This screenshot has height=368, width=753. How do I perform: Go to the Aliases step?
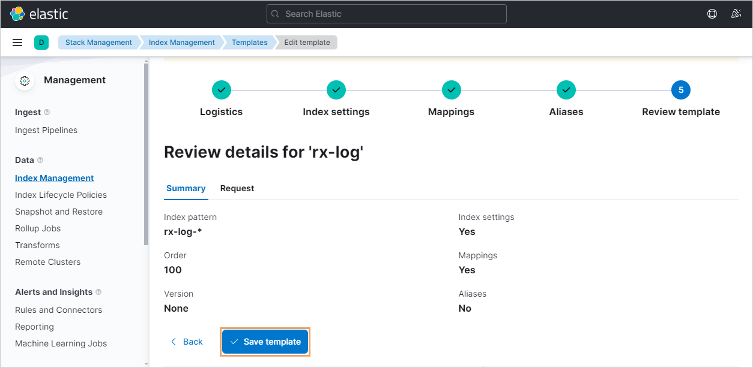[x=566, y=90]
